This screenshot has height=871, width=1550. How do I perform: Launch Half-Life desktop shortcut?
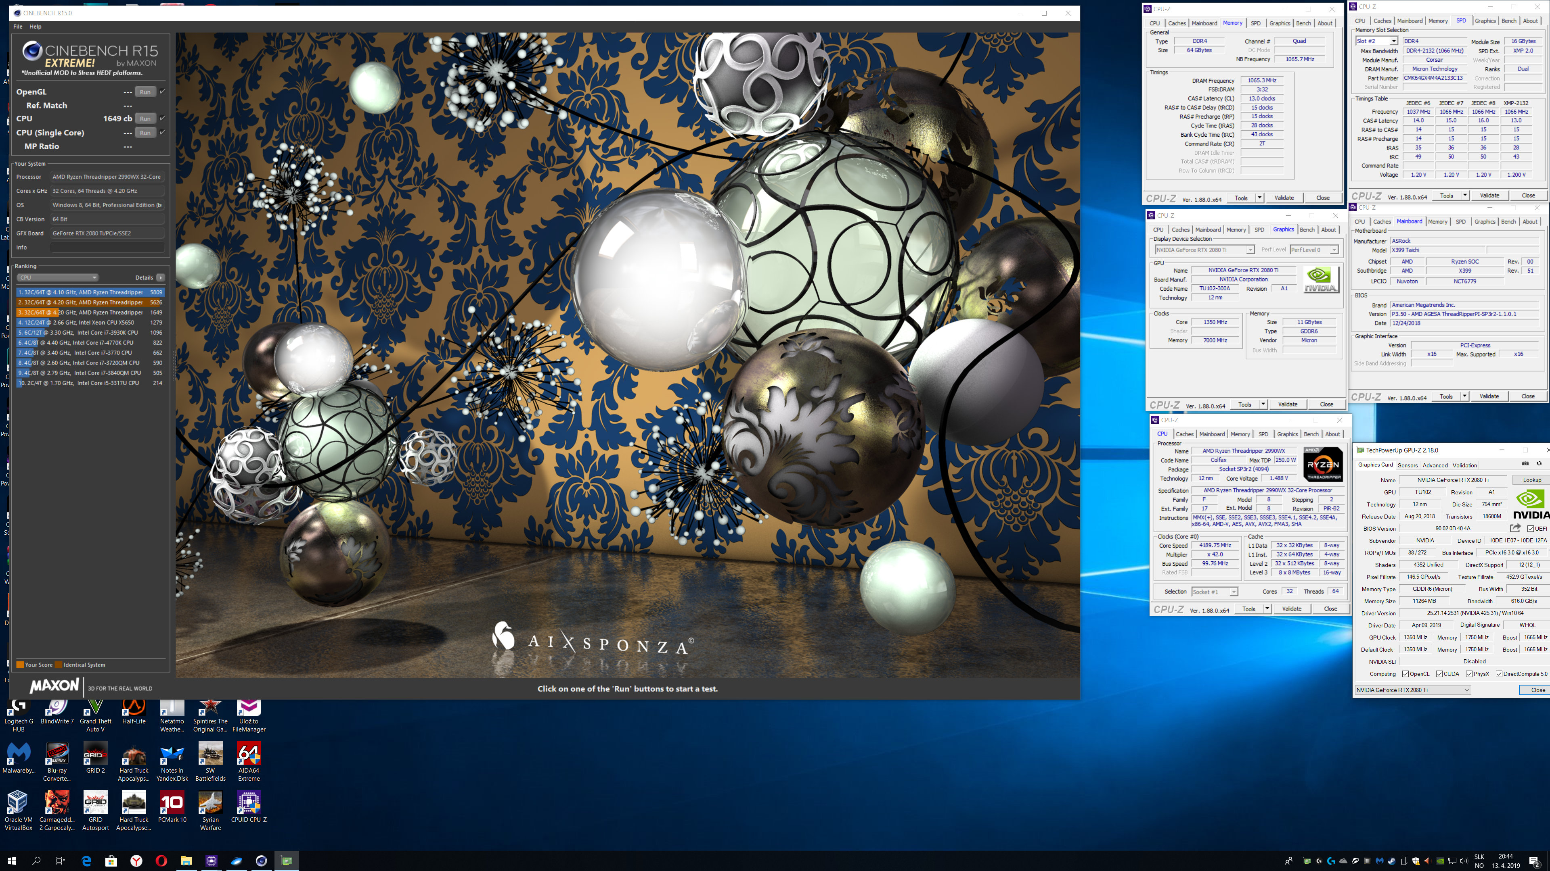point(134,713)
